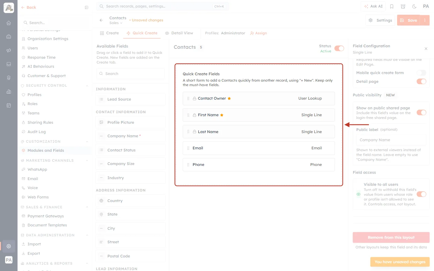Click the gear icon in left rail

point(9,246)
